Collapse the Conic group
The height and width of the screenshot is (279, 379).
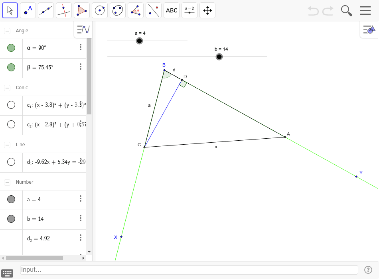[x=7, y=88]
